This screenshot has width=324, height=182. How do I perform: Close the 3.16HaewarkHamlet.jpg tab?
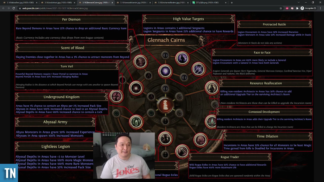(150, 3)
